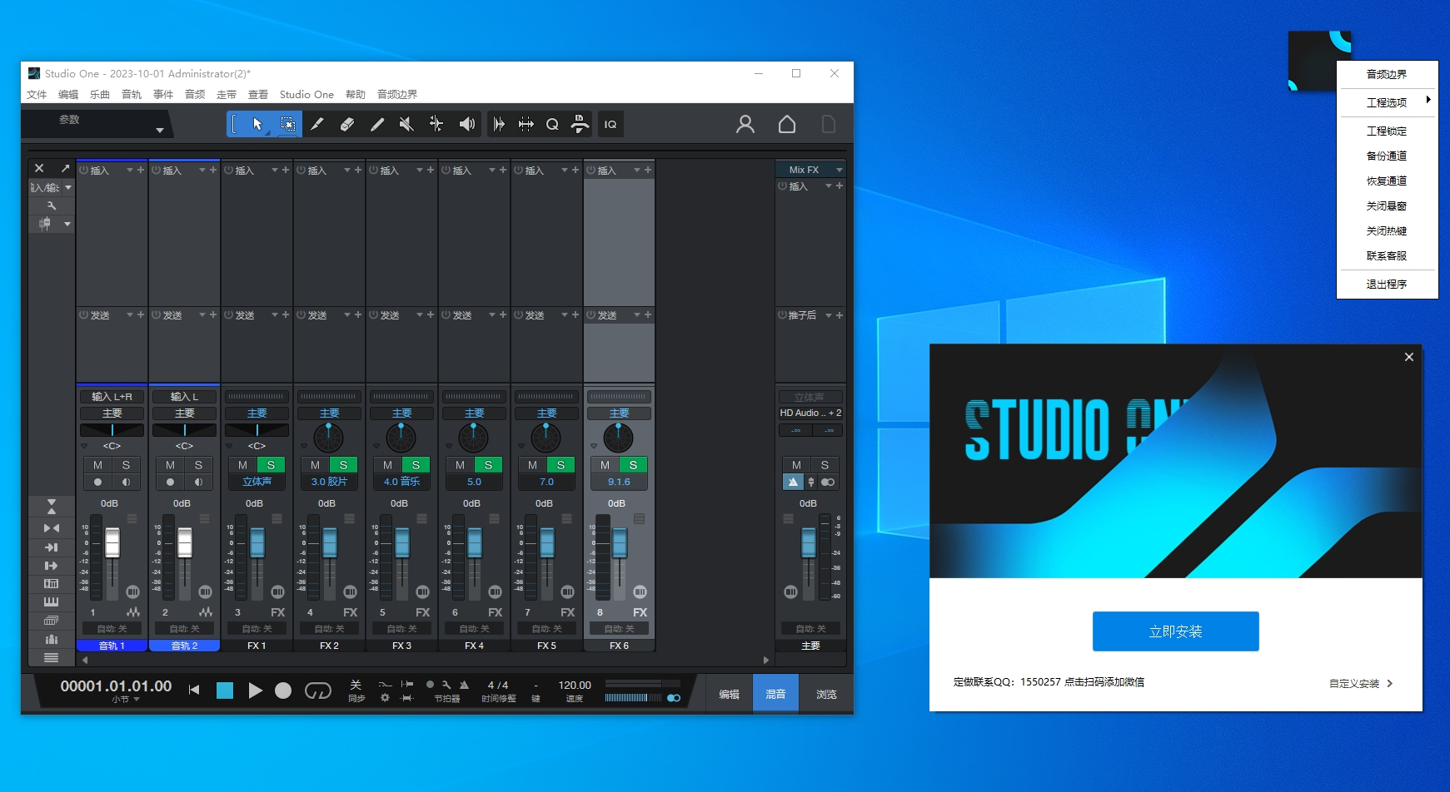Detach the mixer with arrow icon
The height and width of the screenshot is (792, 1450).
pos(65,168)
